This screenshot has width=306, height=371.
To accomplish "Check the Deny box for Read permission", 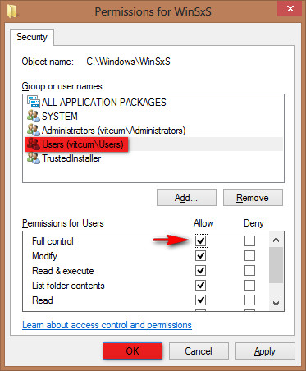I will (x=249, y=300).
